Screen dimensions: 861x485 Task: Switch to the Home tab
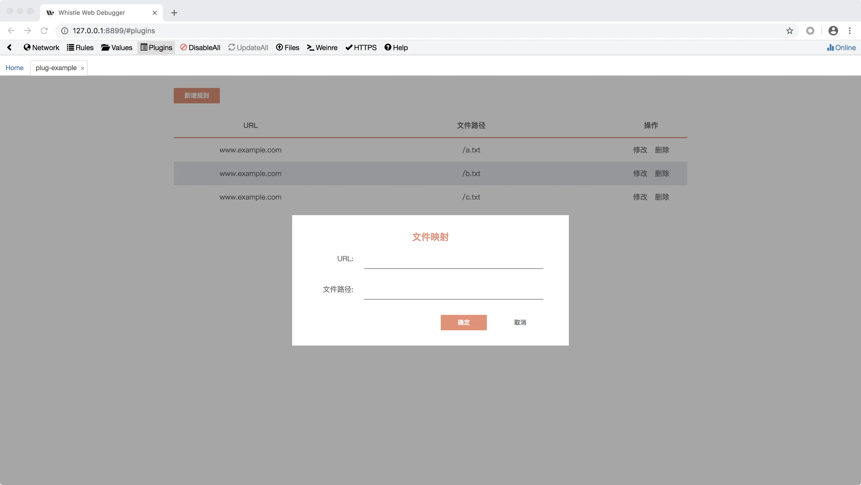(14, 68)
